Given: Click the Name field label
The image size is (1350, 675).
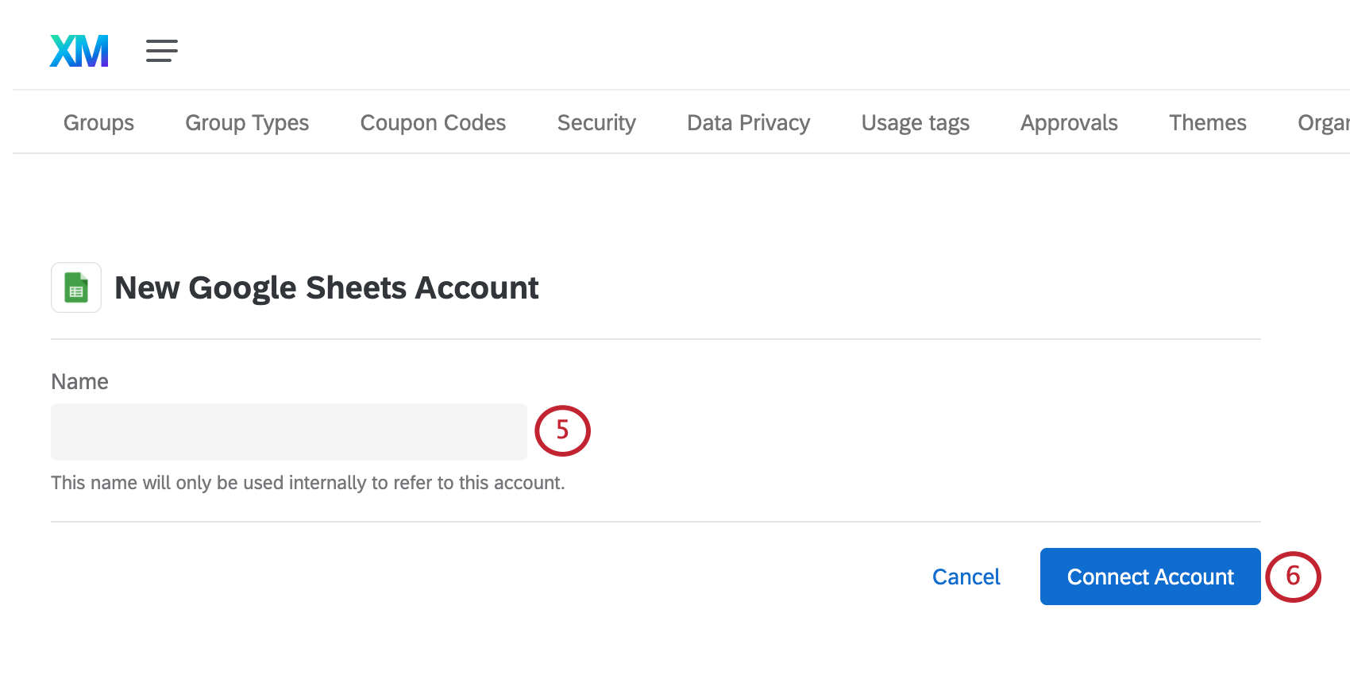Looking at the screenshot, I should [x=79, y=381].
